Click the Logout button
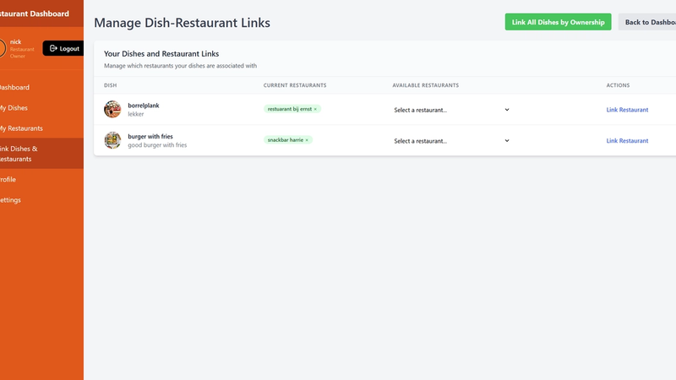Viewport: 676px width, 380px height. pyautogui.click(x=63, y=48)
